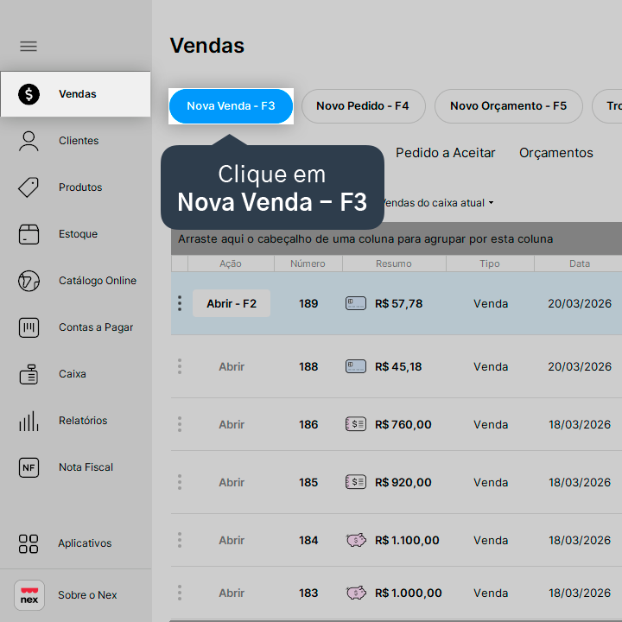Open the Caixa register icon
Screen dimensions: 622x622
point(29,374)
